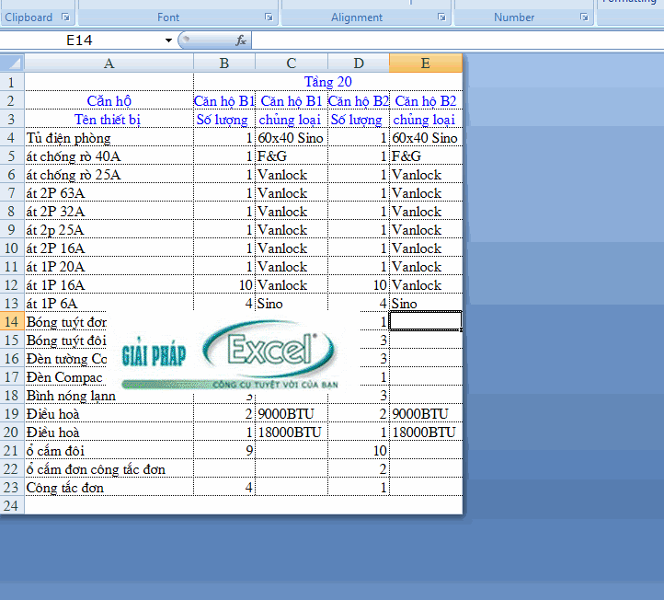Image resolution: width=664 pixels, height=600 pixels.
Task: Select row 1 header
Action: 12,82
